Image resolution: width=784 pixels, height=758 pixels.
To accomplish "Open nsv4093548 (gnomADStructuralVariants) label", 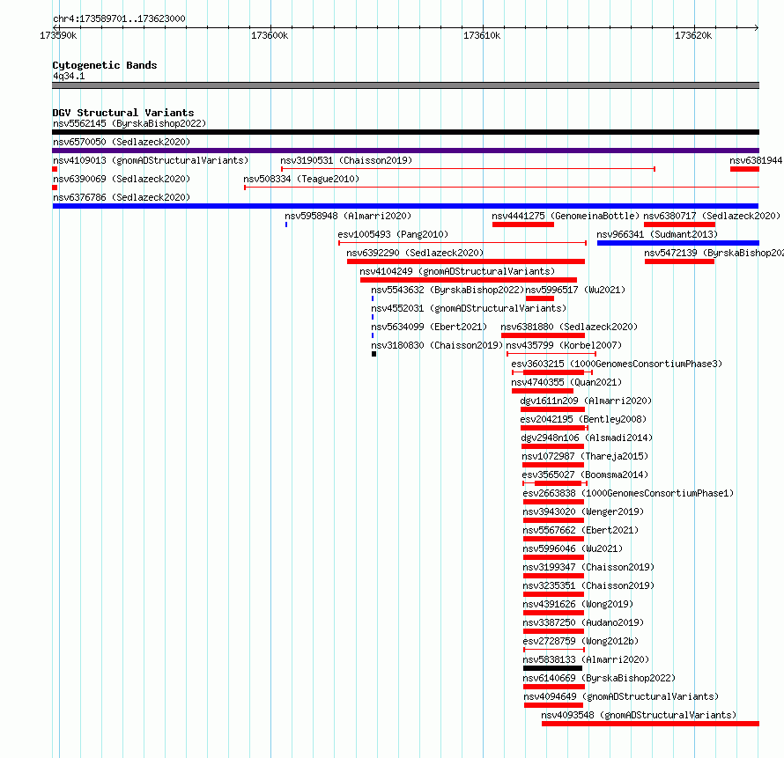I will pyautogui.click(x=639, y=715).
